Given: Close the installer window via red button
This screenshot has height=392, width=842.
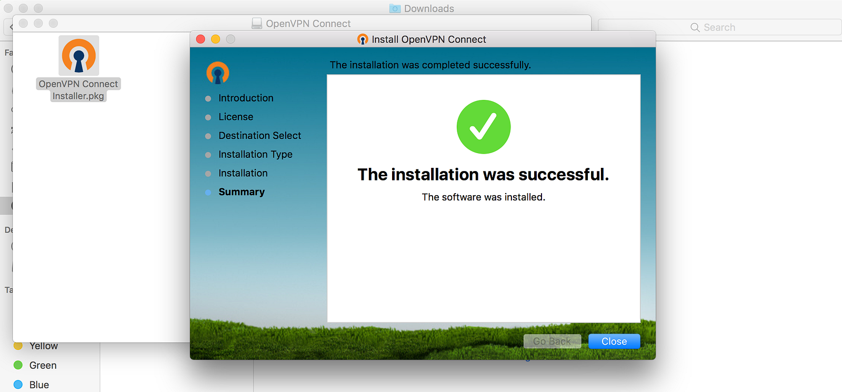Looking at the screenshot, I should pyautogui.click(x=201, y=39).
